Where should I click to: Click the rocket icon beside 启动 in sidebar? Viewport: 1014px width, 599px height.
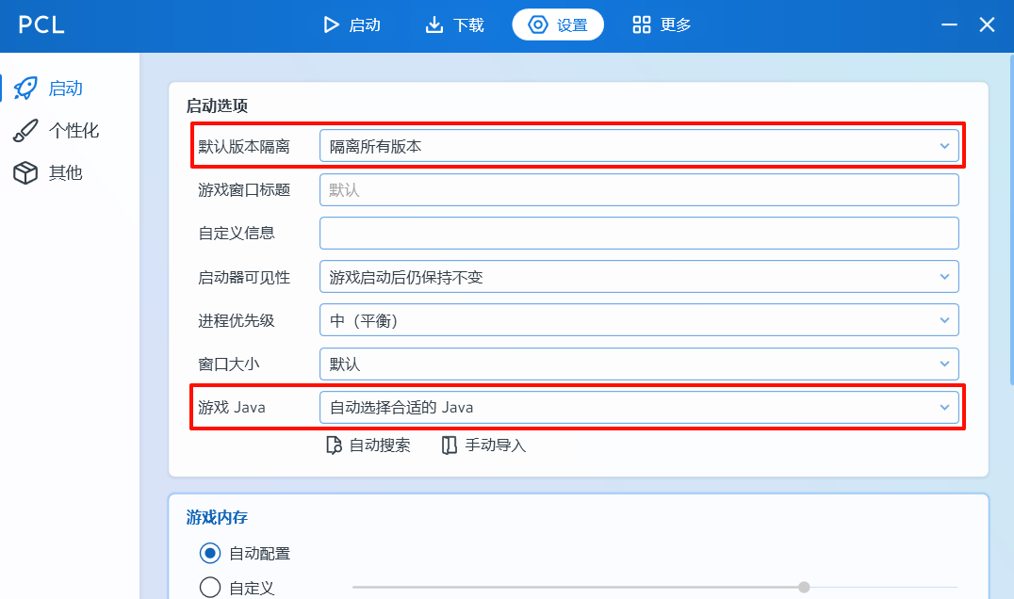[25, 89]
